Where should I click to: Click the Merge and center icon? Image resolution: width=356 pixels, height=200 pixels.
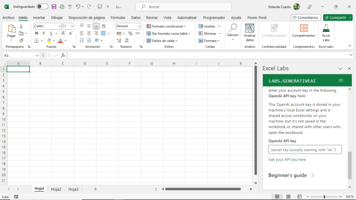103,33
